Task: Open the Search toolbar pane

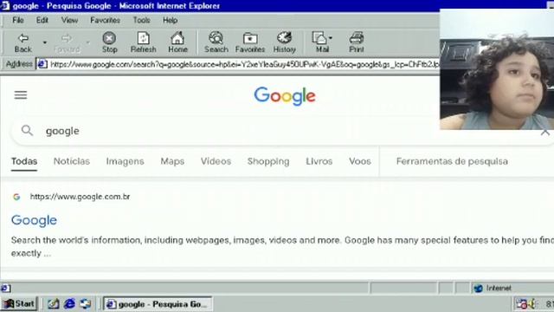Action: 216,42
